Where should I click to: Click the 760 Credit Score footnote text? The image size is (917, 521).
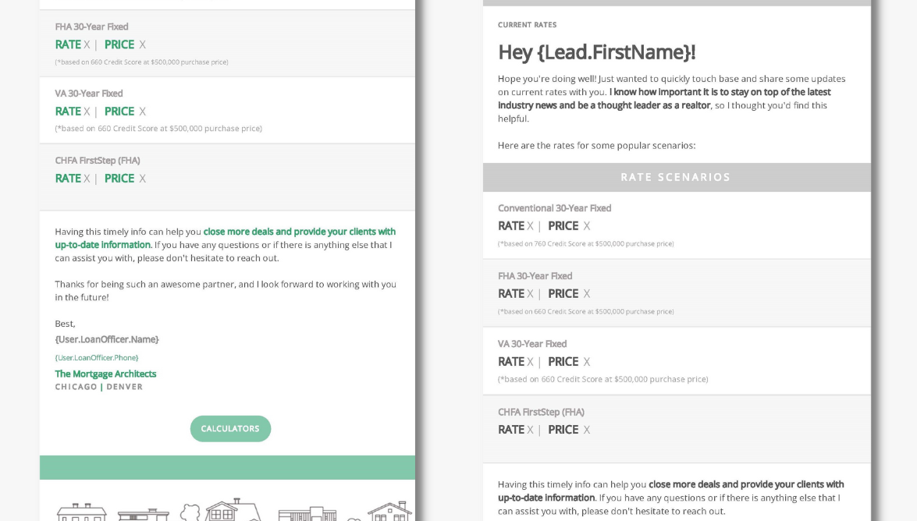click(585, 243)
